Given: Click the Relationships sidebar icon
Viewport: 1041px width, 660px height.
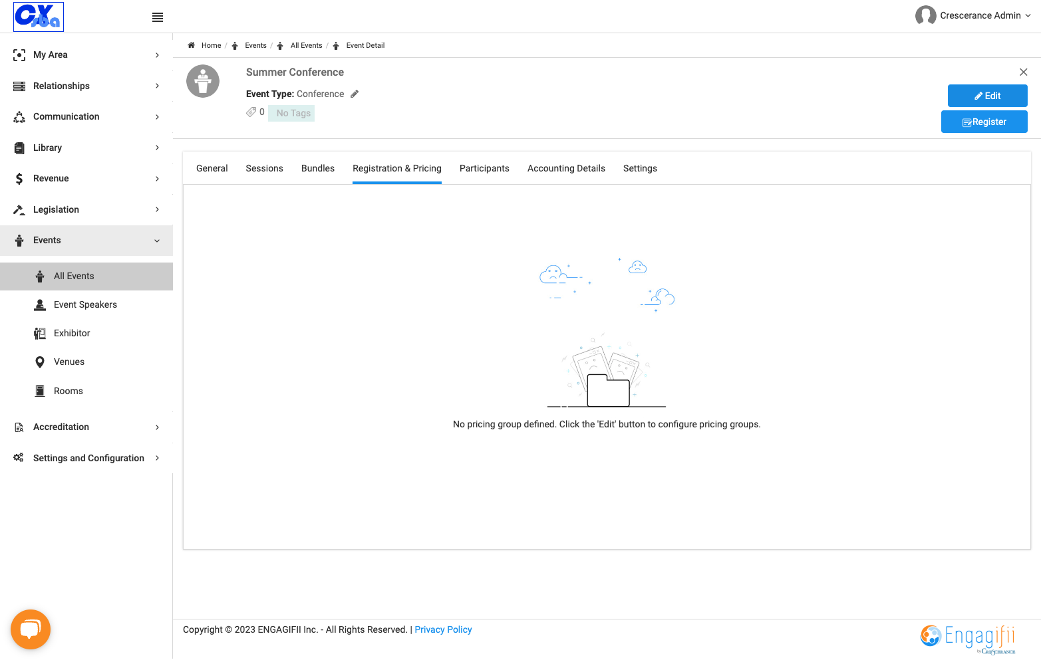Looking at the screenshot, I should click(x=19, y=86).
